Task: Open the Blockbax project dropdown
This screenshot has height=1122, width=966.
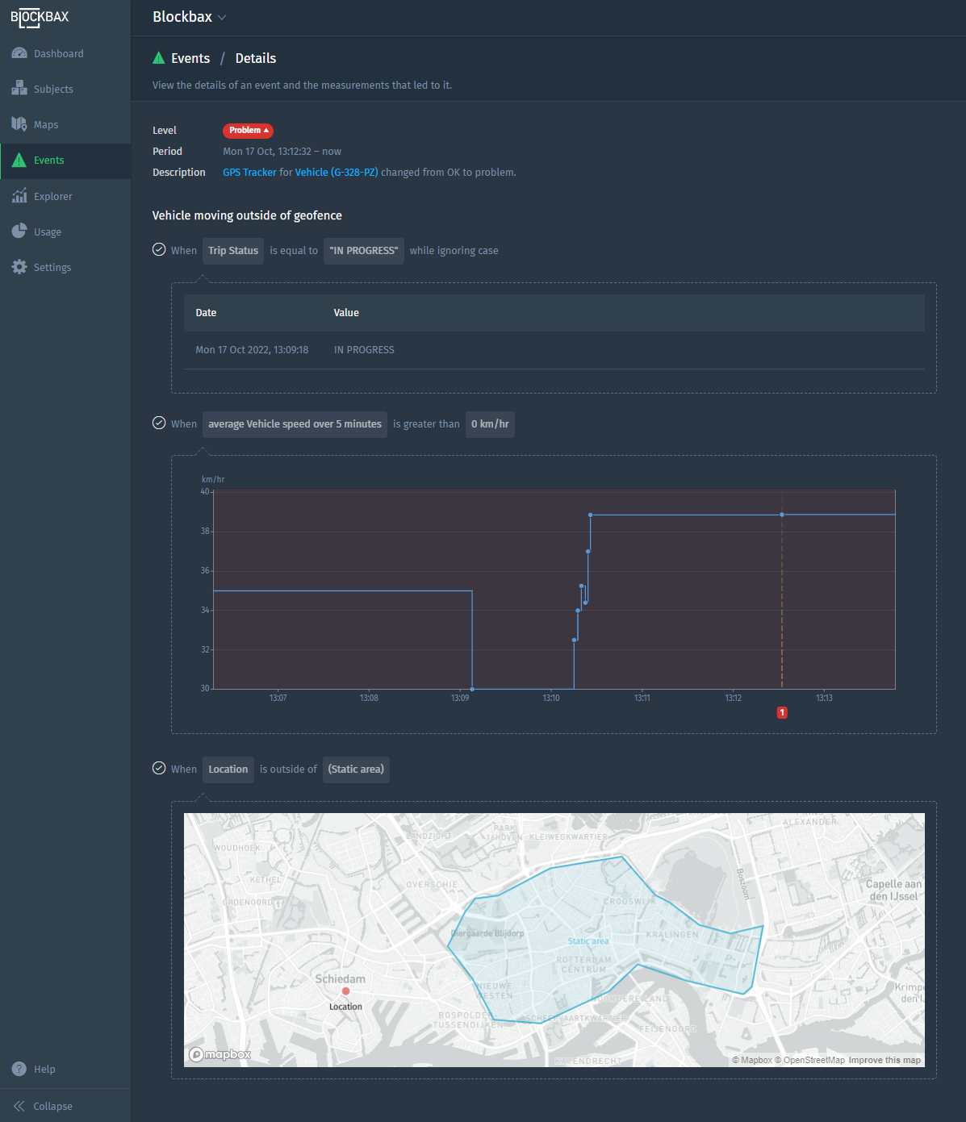Action: [x=190, y=17]
